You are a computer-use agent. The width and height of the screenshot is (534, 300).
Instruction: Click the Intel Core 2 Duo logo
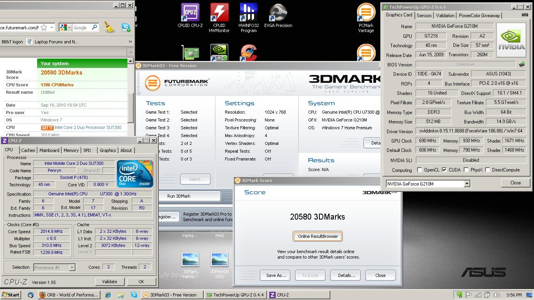pos(135,173)
